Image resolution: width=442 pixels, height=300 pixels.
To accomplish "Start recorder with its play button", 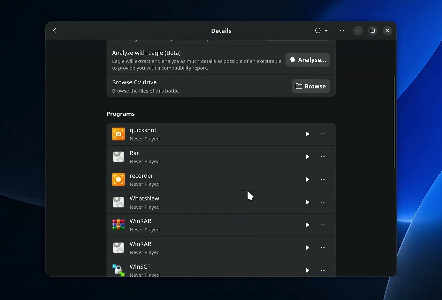I will click(x=308, y=179).
